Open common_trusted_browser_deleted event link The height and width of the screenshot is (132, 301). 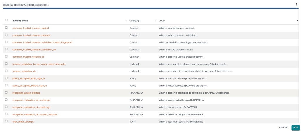tap(31, 35)
